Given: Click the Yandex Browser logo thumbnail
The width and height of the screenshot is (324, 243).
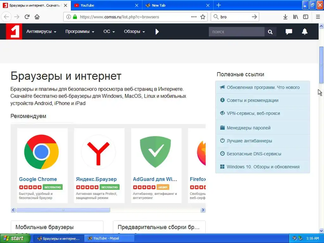Looking at the screenshot, I should click(x=98, y=152).
